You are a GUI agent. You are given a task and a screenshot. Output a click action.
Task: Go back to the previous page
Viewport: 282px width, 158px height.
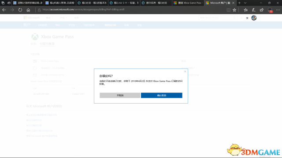pos(4,10)
